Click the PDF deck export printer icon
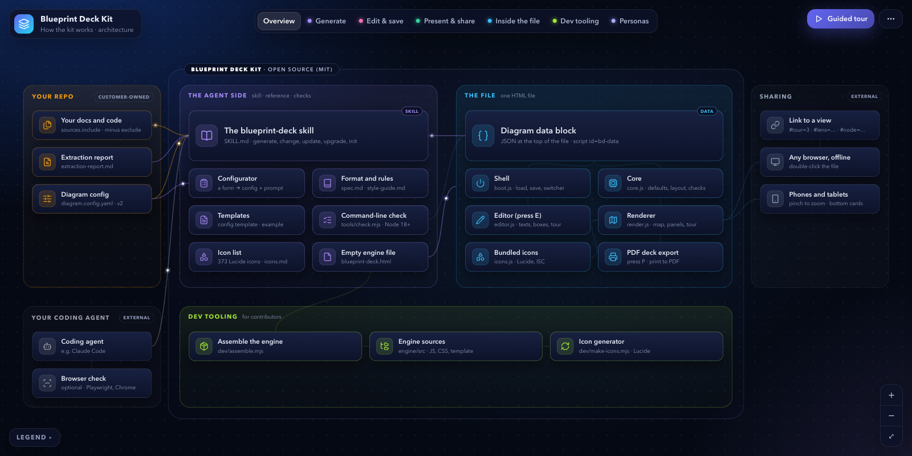The height and width of the screenshot is (456, 912). (613, 257)
